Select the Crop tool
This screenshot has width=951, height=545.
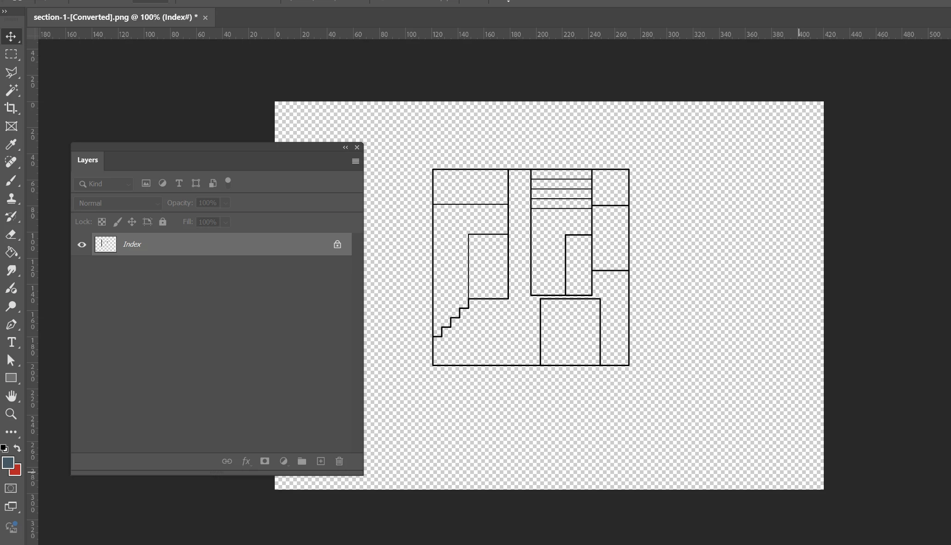(x=11, y=108)
